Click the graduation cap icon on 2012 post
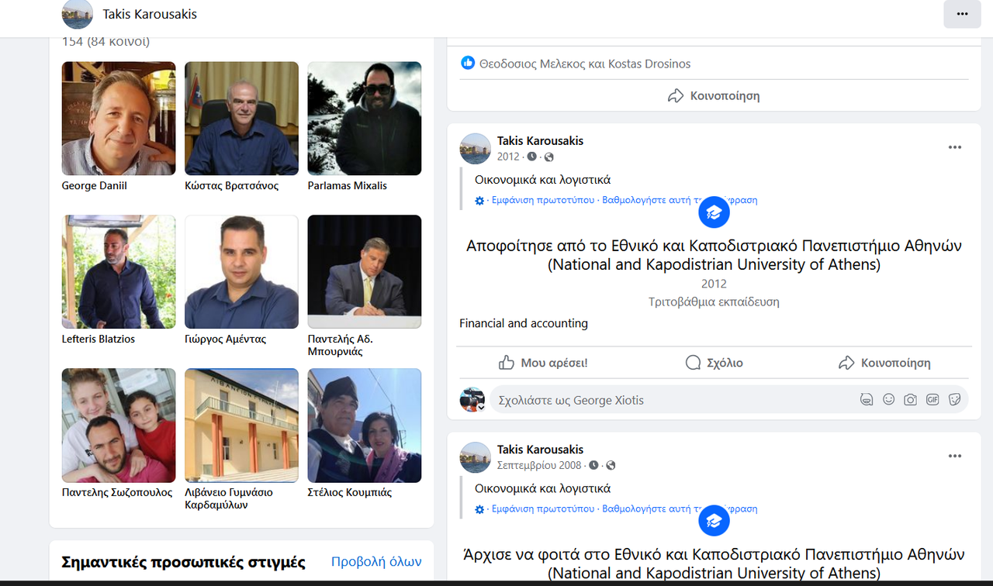 [x=714, y=212]
